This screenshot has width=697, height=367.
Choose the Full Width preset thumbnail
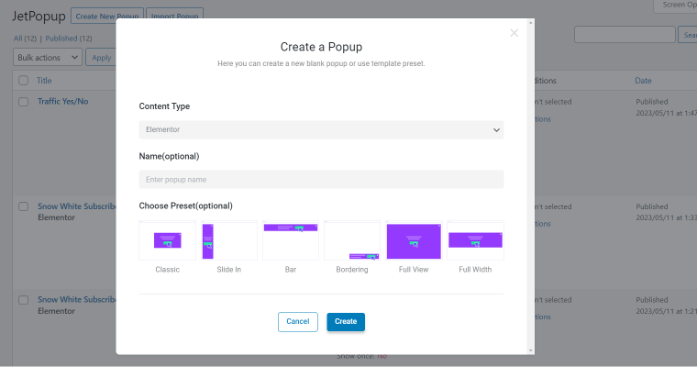(x=475, y=240)
